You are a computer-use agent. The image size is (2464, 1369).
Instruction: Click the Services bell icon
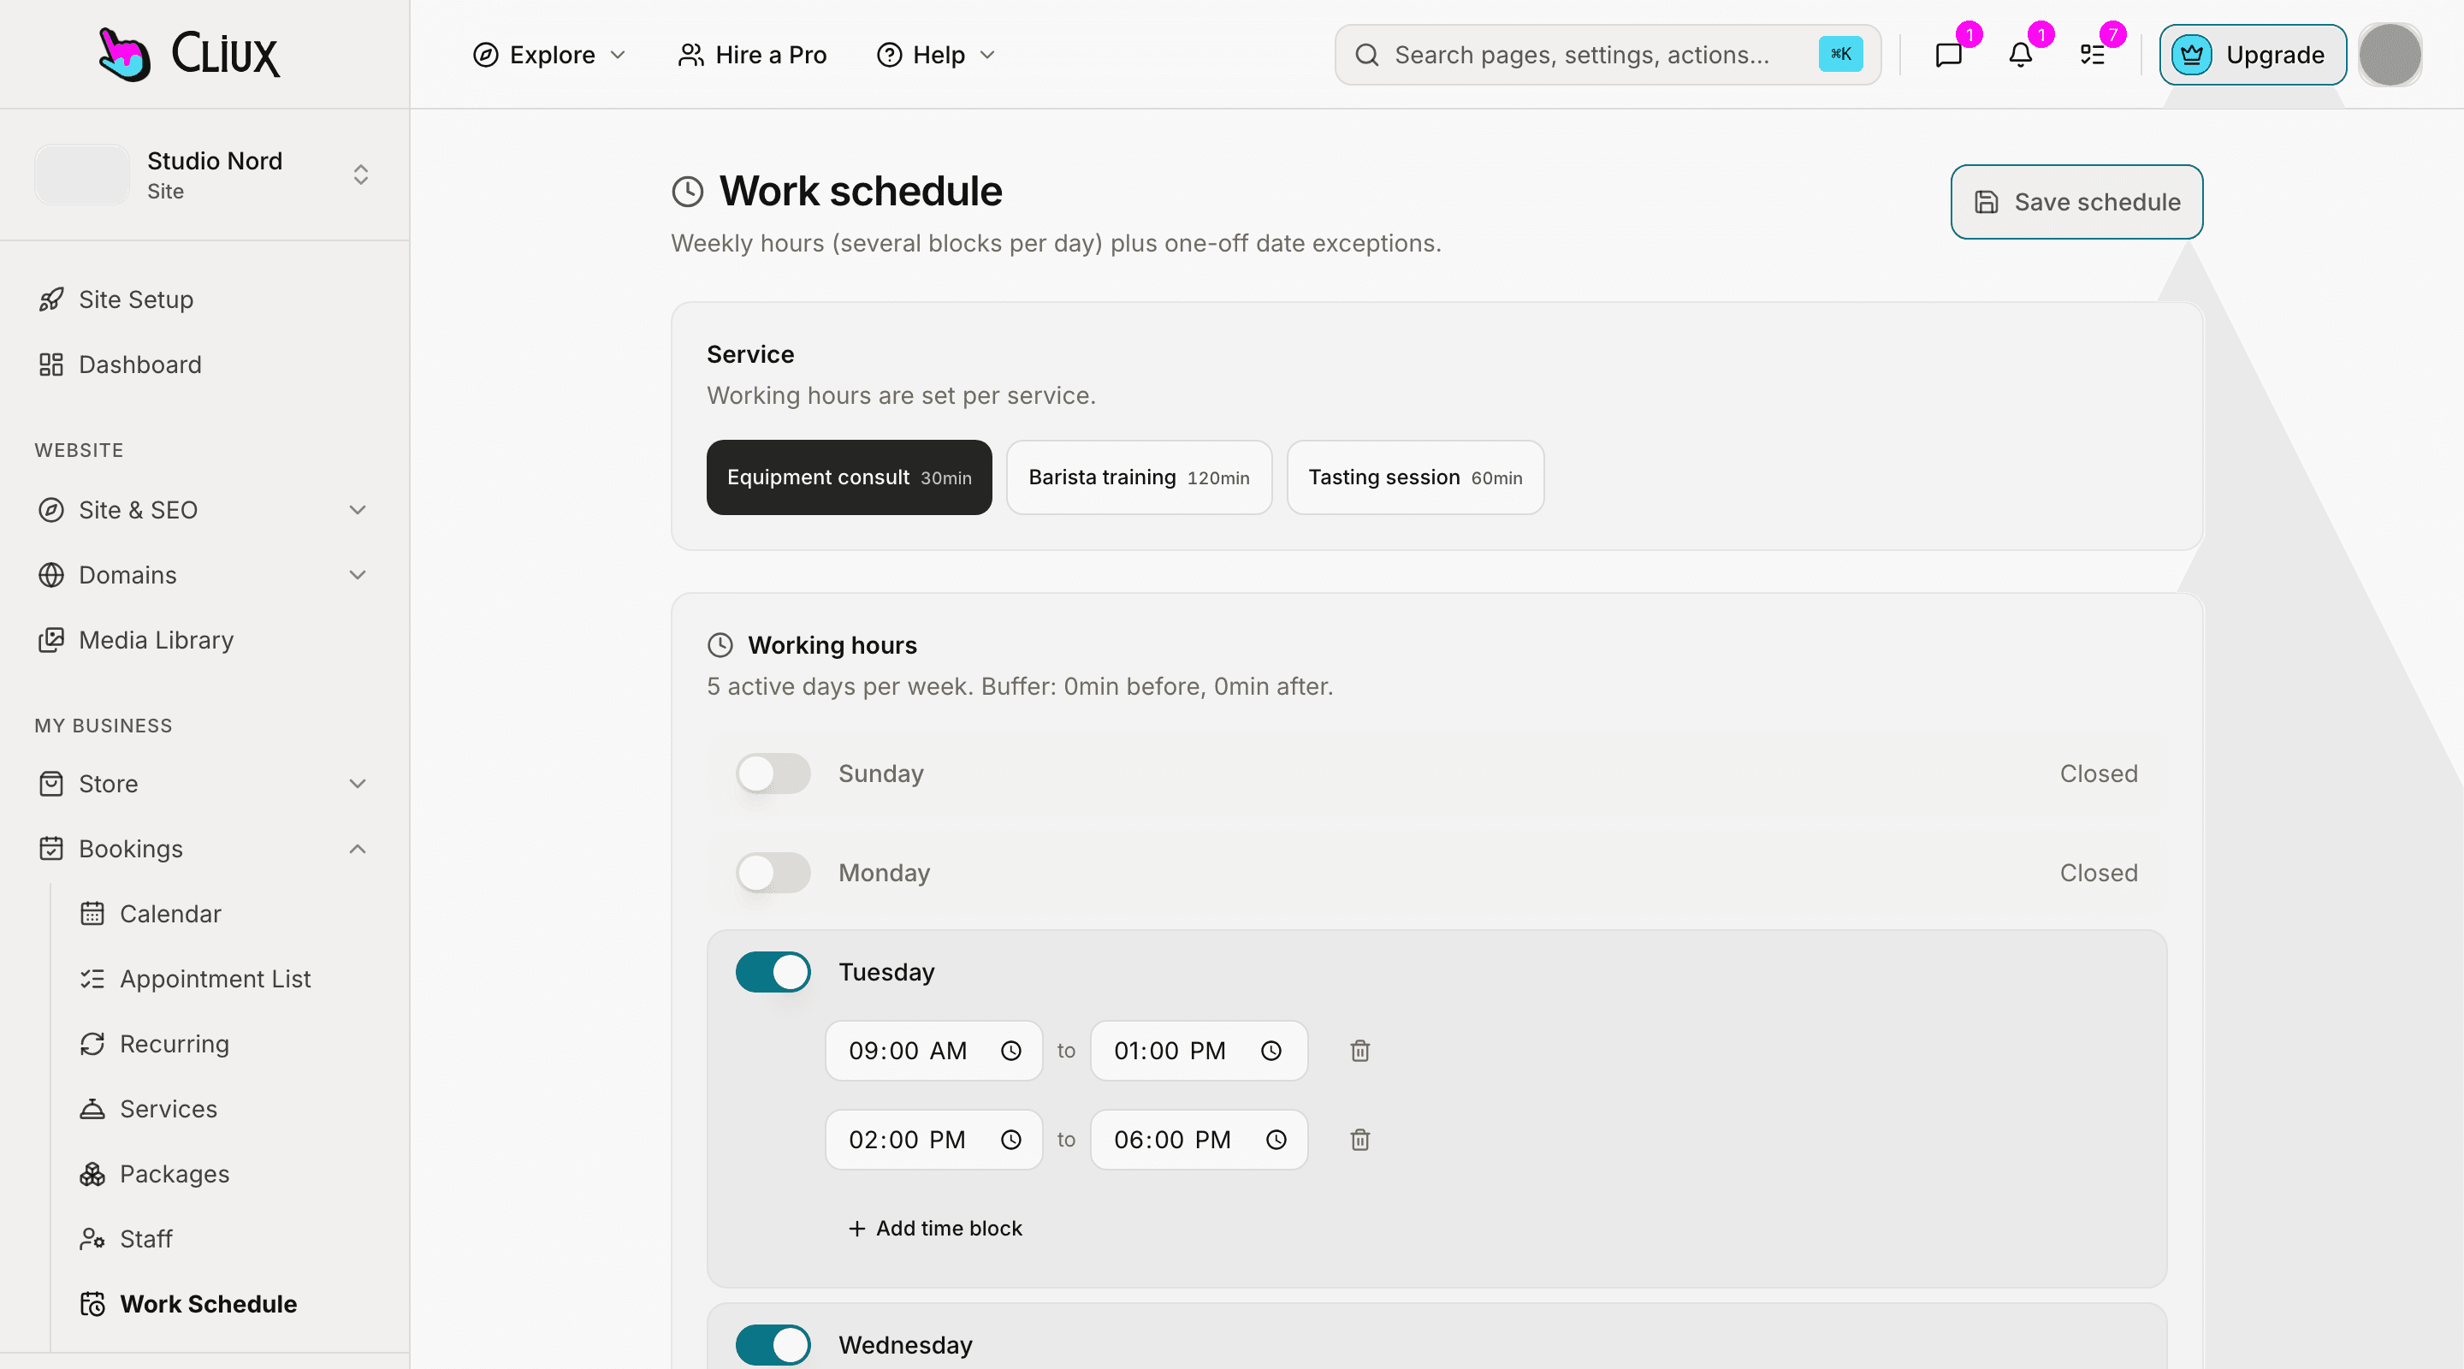[x=92, y=1109]
